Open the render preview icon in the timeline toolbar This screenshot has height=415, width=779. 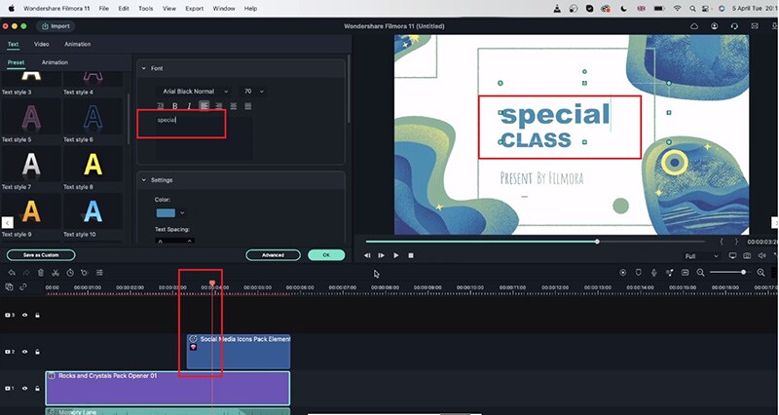tap(622, 273)
